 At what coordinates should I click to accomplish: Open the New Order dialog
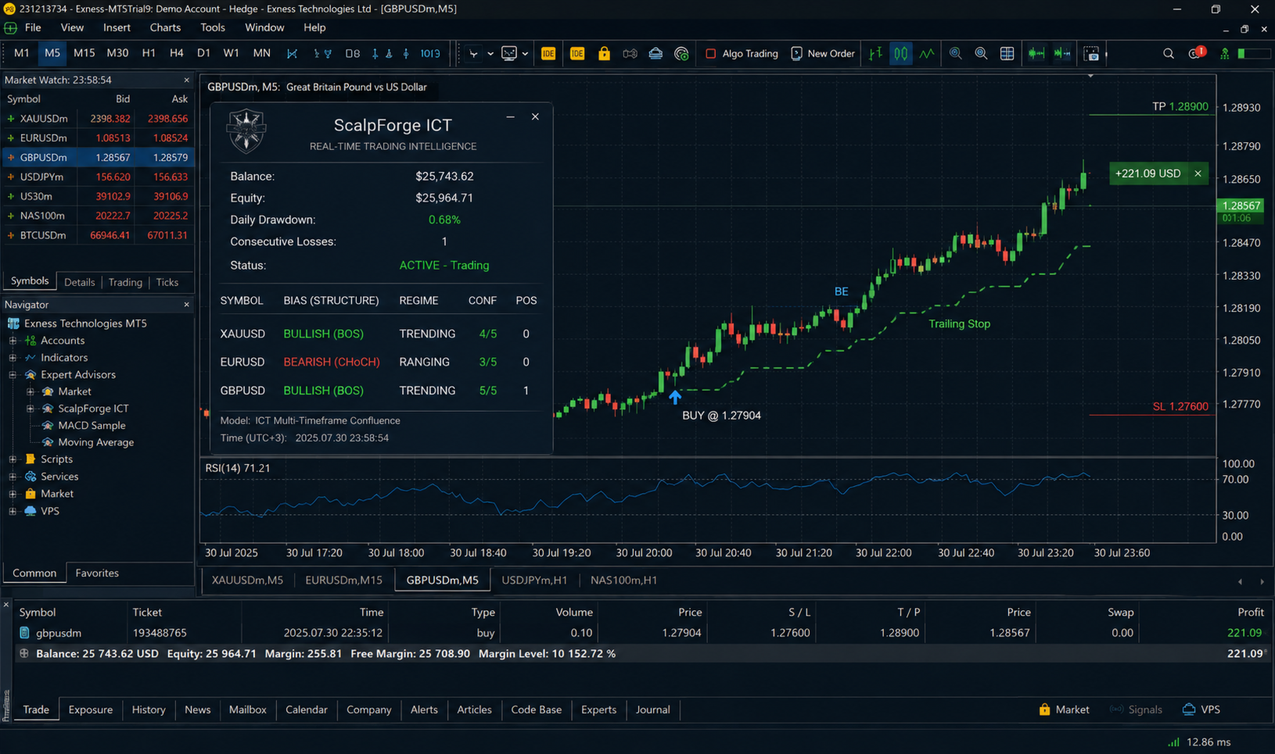click(822, 53)
